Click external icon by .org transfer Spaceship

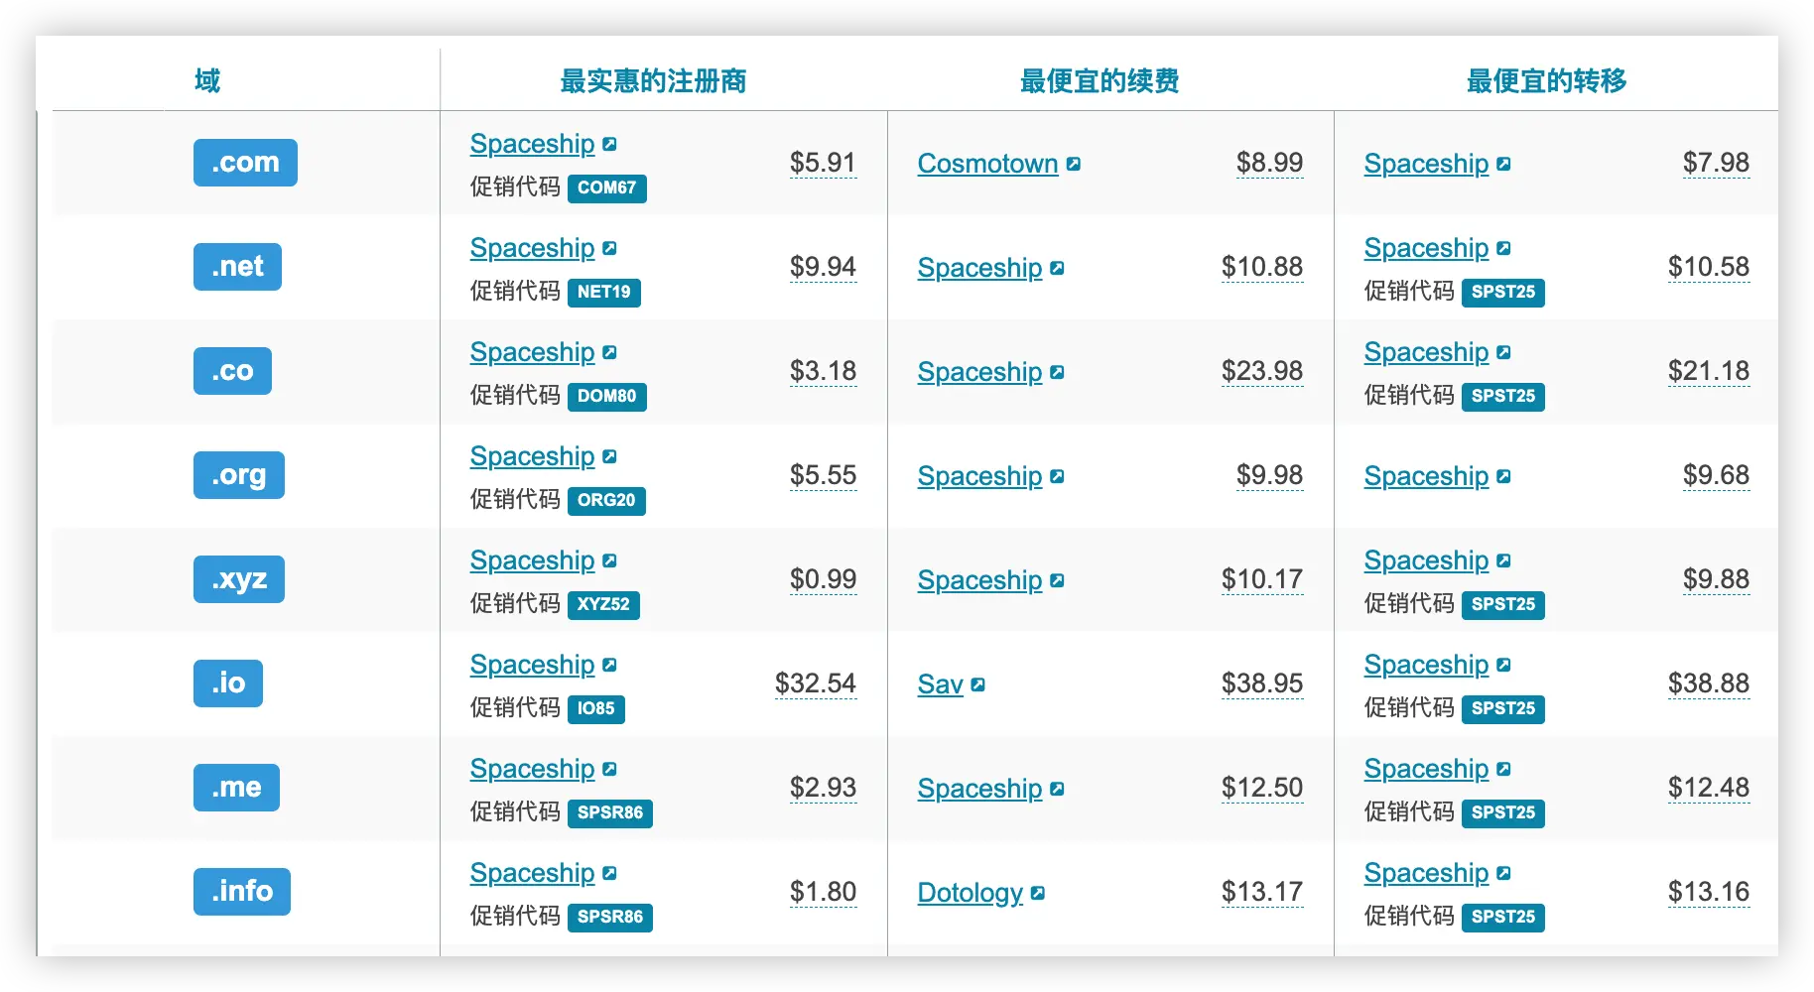point(1503,476)
